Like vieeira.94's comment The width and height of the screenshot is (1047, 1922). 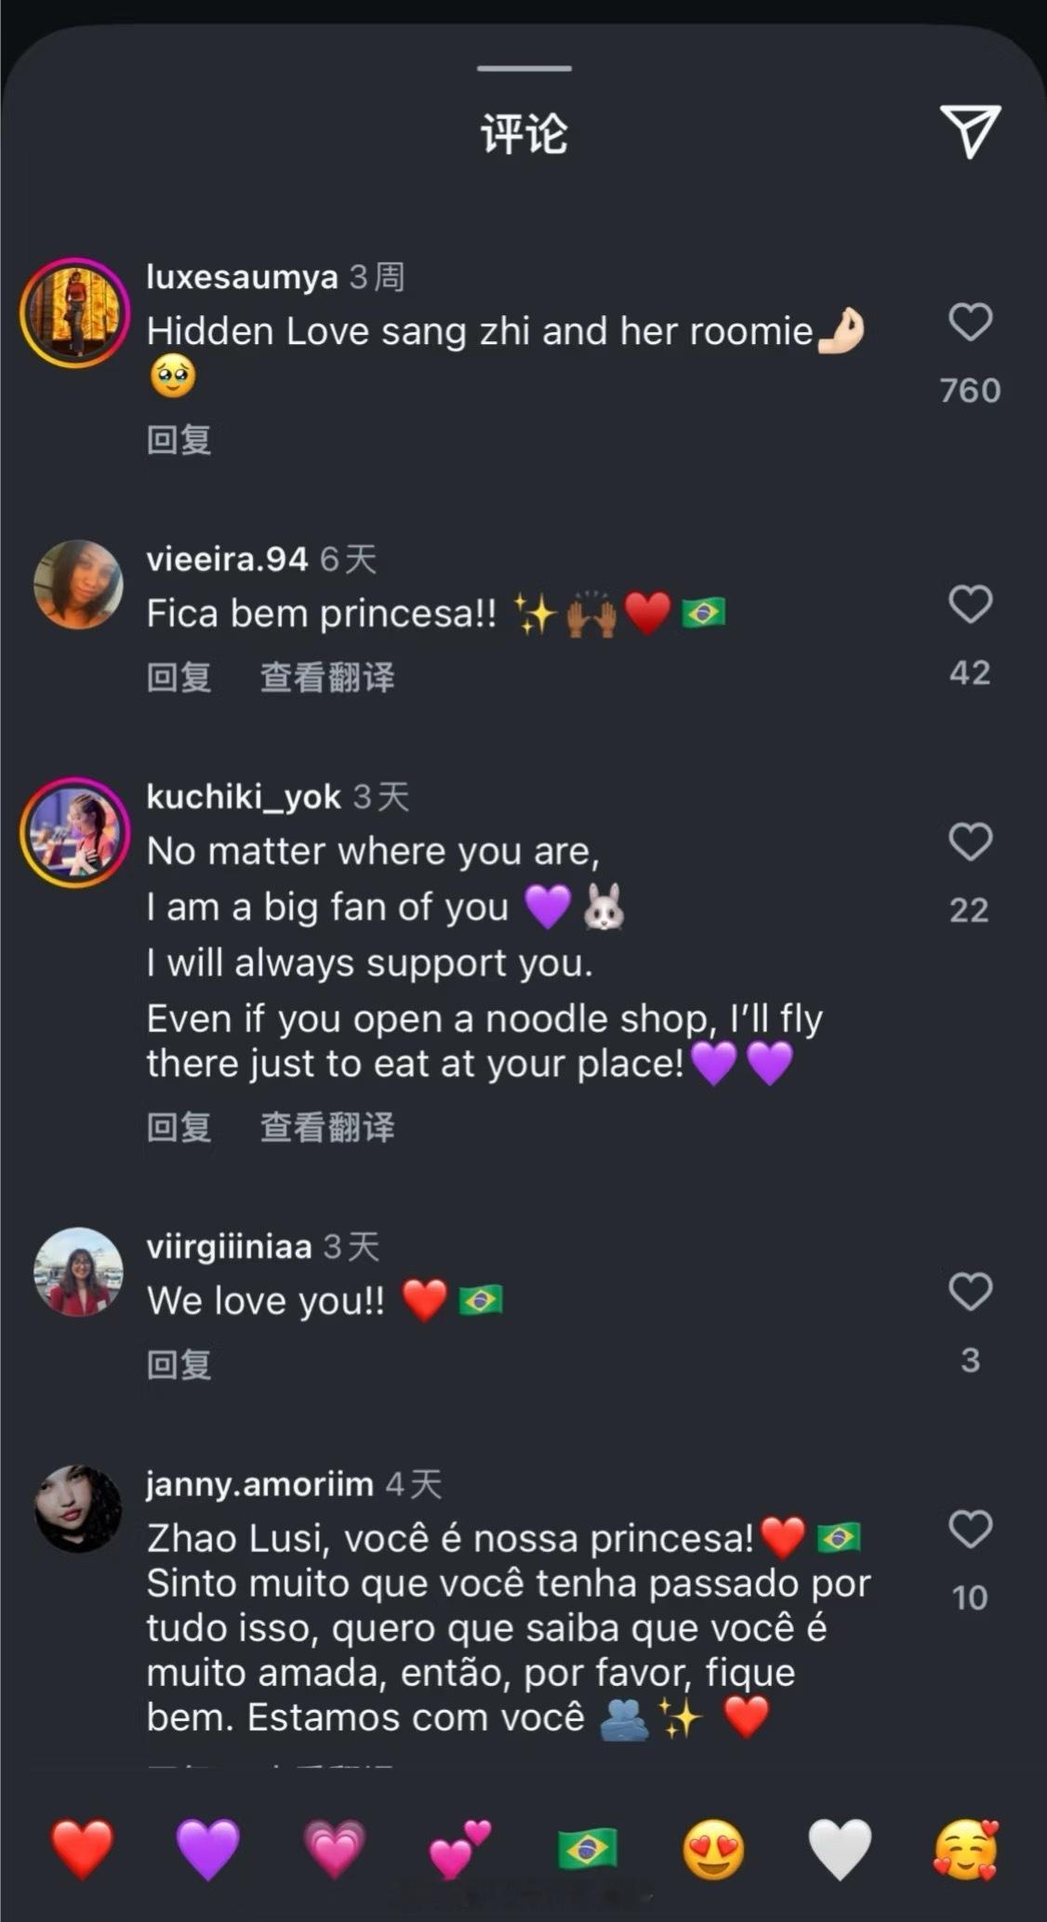970,604
